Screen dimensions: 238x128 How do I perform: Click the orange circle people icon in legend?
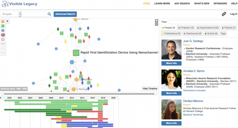[3, 21]
